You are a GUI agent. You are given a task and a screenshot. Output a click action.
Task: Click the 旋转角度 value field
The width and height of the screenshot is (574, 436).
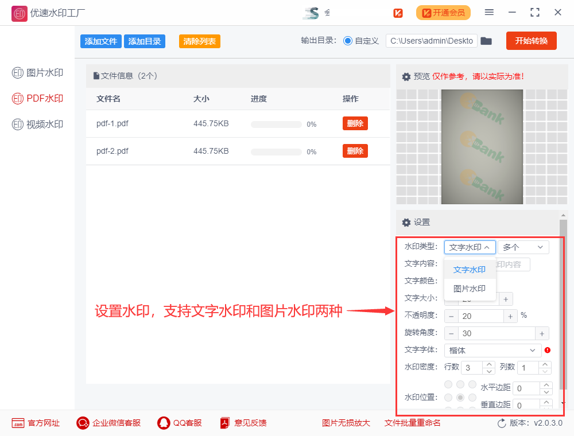pyautogui.click(x=497, y=333)
